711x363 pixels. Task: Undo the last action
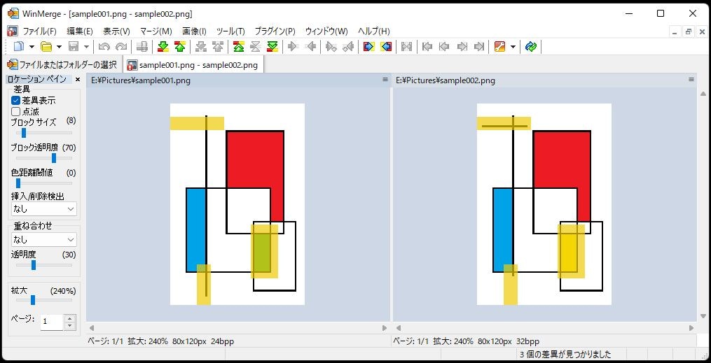[x=104, y=46]
